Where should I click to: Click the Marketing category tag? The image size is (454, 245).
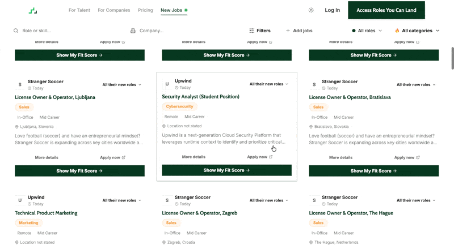pos(28,223)
